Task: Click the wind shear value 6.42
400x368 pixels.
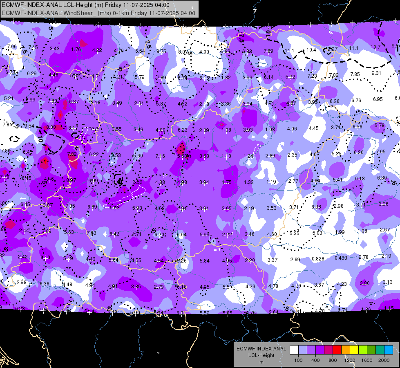Action: [x=114, y=233]
